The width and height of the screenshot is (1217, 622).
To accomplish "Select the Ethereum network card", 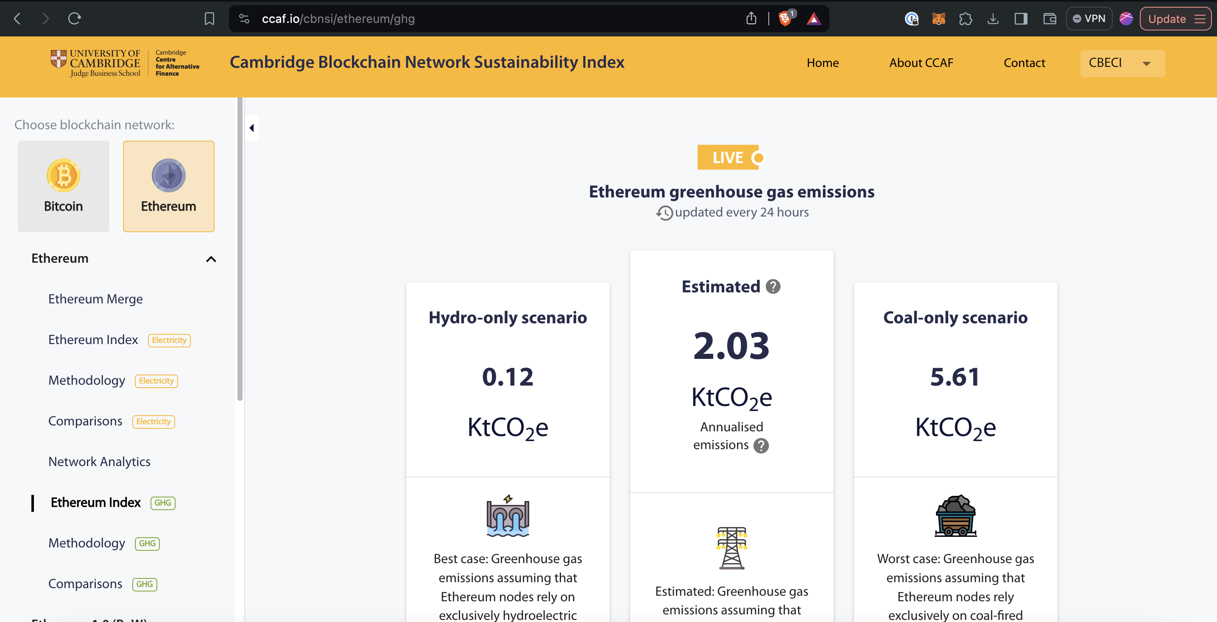I will coord(169,186).
